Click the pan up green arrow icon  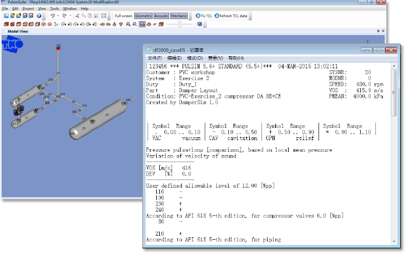pos(114,24)
